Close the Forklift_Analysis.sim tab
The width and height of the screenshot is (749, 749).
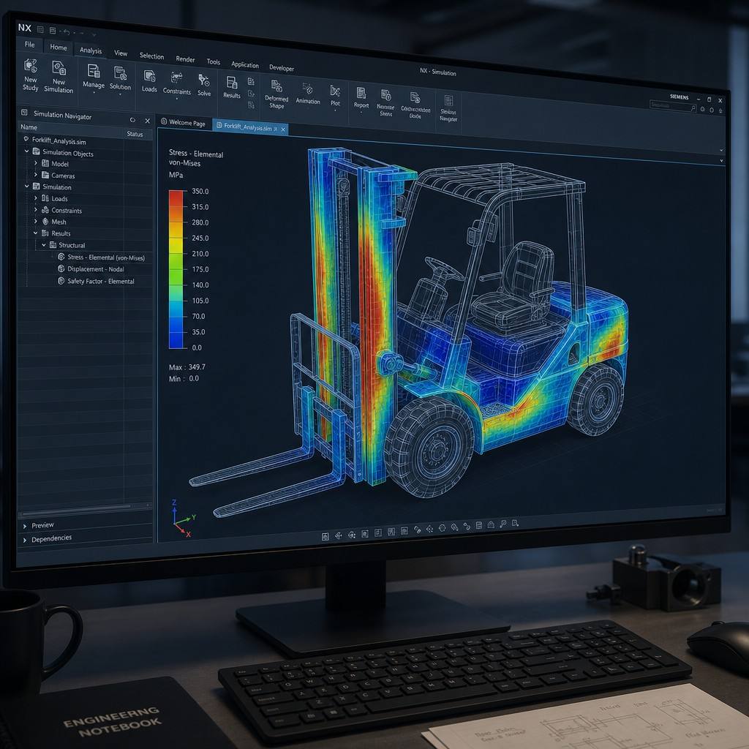(x=283, y=129)
